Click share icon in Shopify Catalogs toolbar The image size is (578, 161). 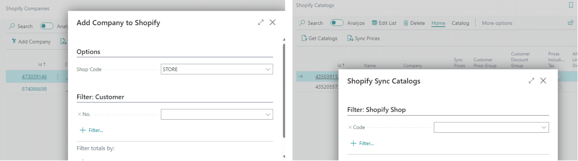[571, 23]
